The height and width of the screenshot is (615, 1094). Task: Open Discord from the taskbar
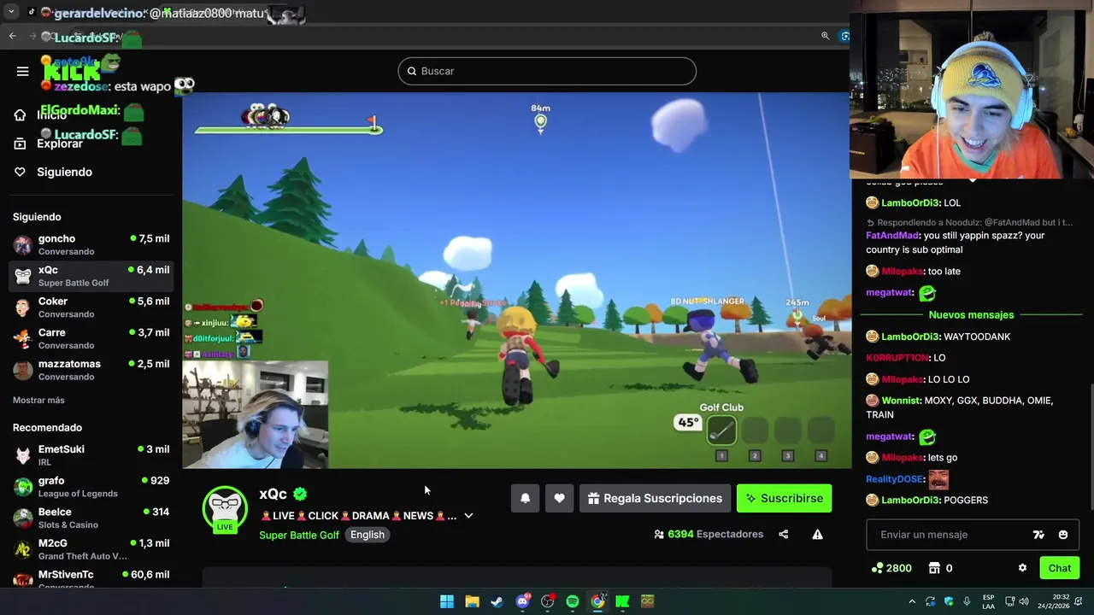coord(522,601)
